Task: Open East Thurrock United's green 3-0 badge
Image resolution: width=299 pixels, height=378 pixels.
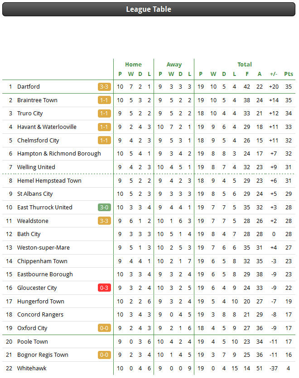Action: pos(104,208)
